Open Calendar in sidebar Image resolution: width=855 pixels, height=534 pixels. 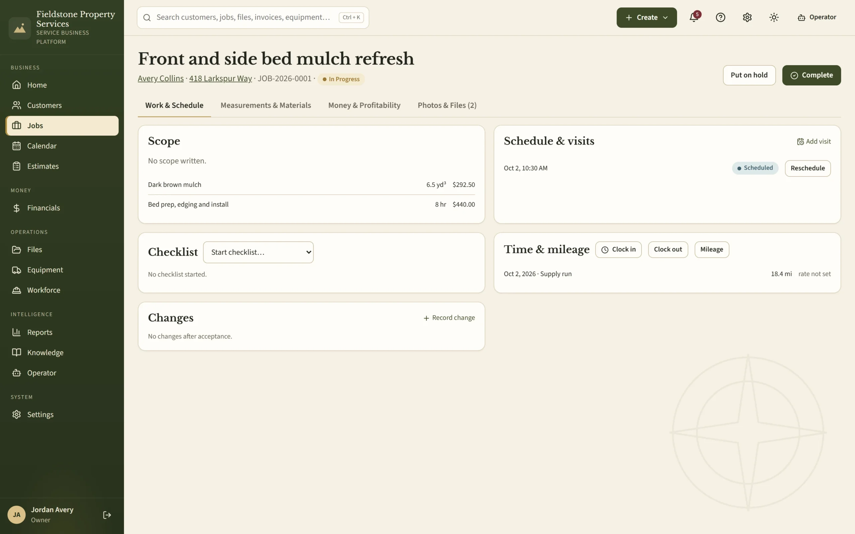62,146
